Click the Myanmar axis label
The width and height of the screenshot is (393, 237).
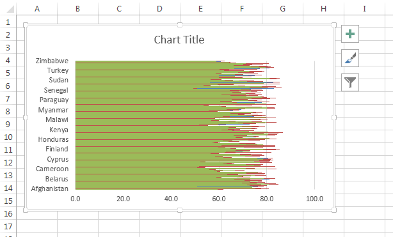point(53,110)
